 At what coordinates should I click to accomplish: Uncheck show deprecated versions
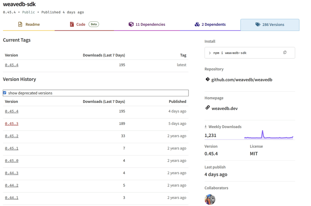click(5, 93)
